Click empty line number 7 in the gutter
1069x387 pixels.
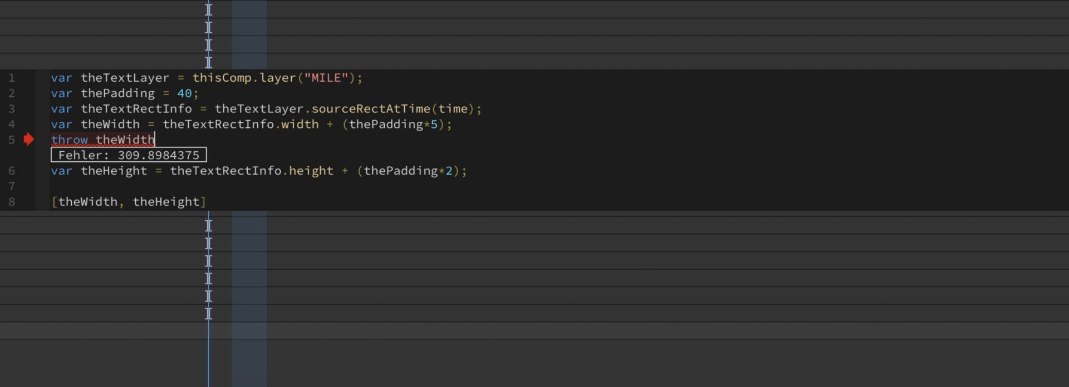click(x=12, y=186)
